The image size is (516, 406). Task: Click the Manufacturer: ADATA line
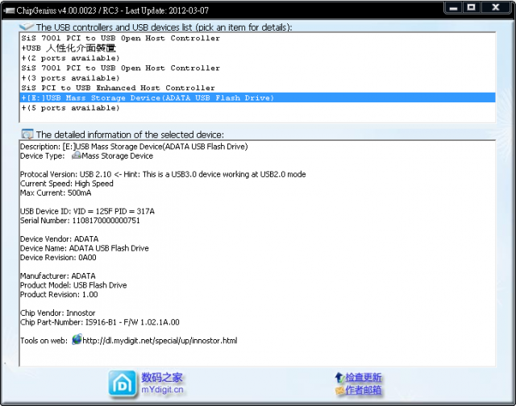click(x=58, y=275)
